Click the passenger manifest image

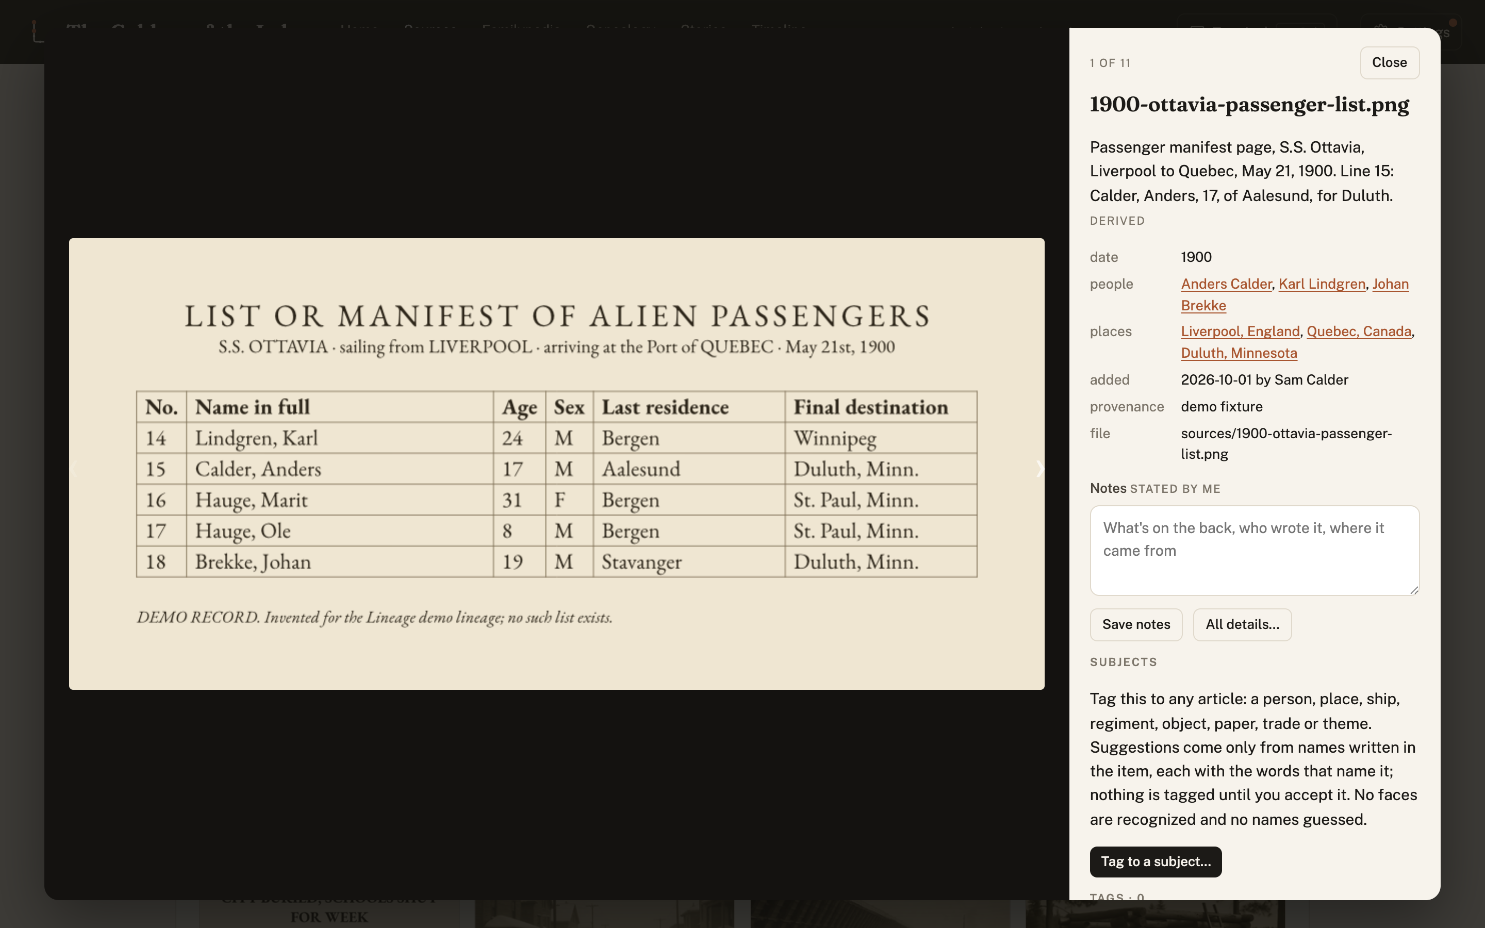(556, 464)
